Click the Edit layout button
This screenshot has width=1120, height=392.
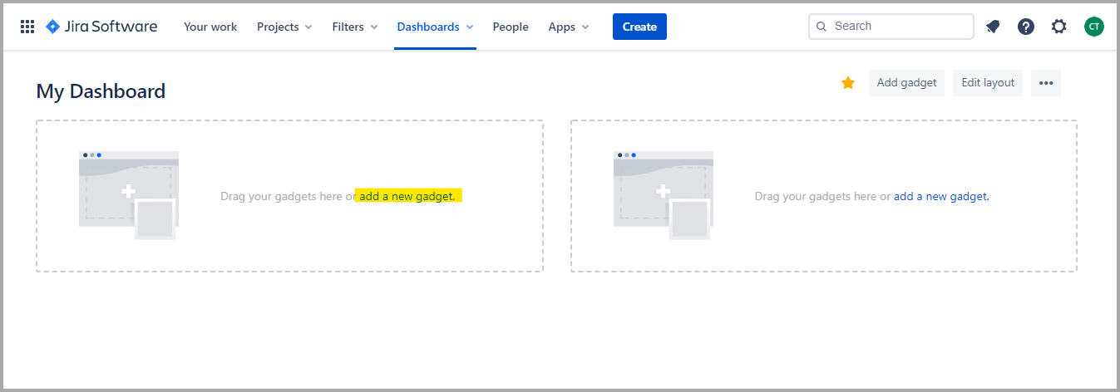(988, 83)
